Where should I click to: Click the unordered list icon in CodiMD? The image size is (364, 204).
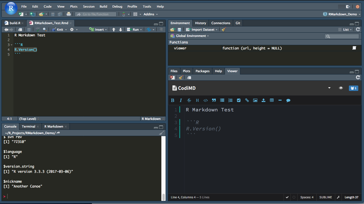point(222,100)
